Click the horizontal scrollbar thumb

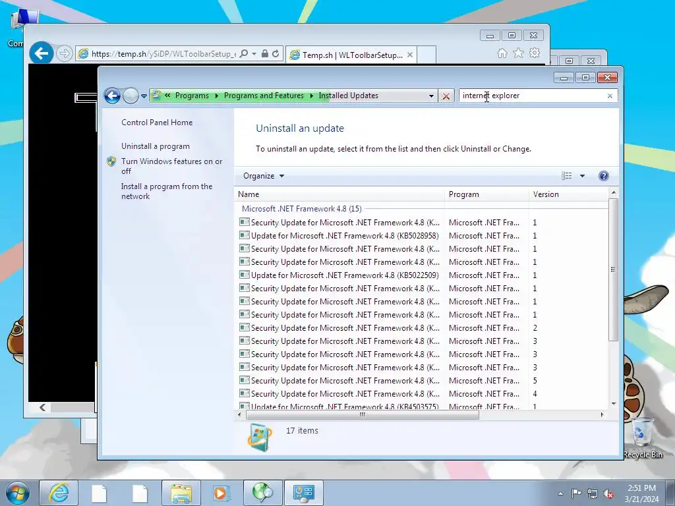click(362, 415)
